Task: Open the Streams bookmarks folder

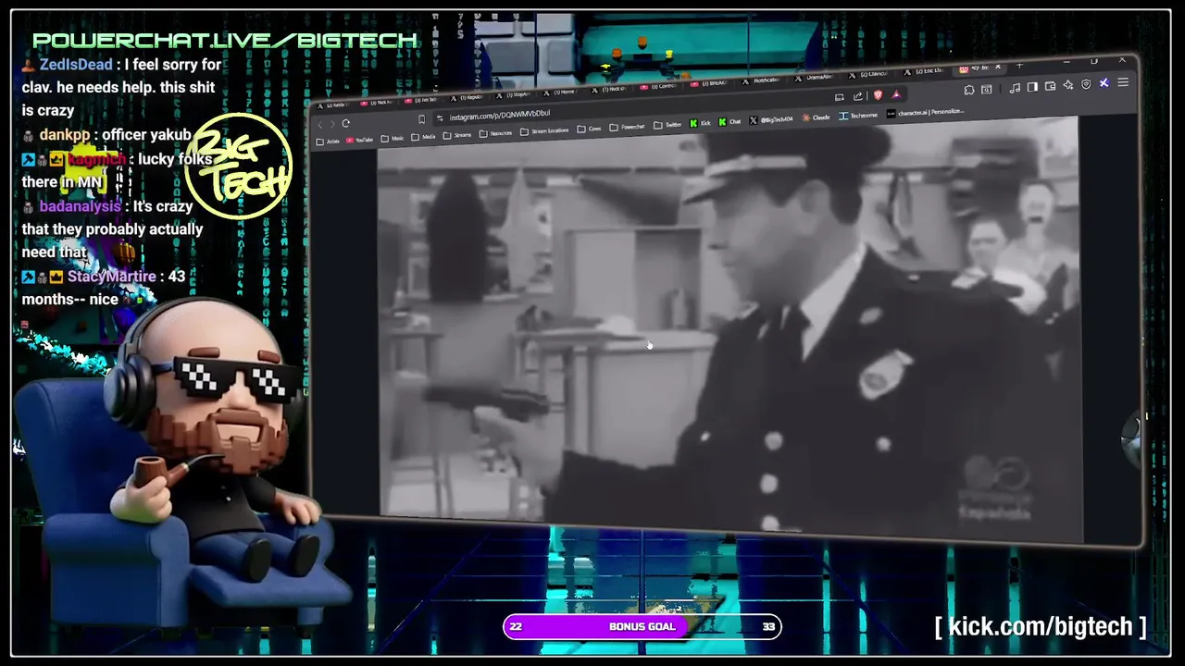Action: 456,135
